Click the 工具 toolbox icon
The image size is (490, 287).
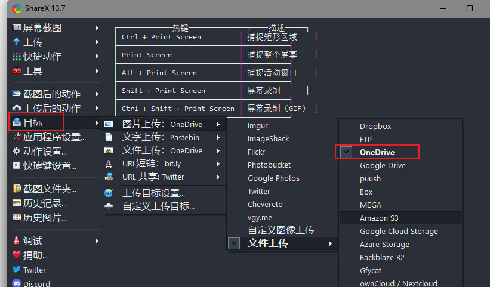17,70
